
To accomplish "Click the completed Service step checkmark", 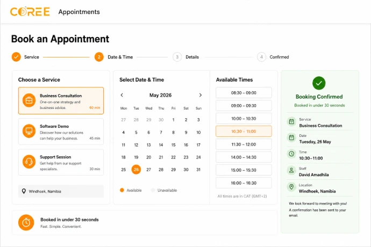I will click(x=16, y=57).
